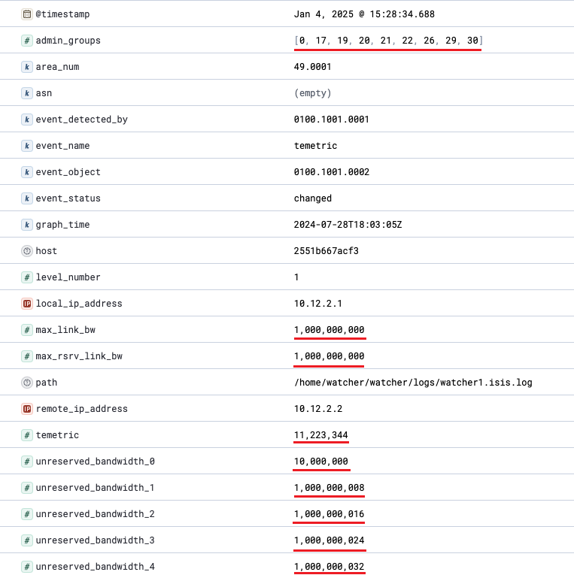The image size is (574, 575).
Task: Click number icon for unreserved_bandwidth_1
Action: click(x=27, y=488)
